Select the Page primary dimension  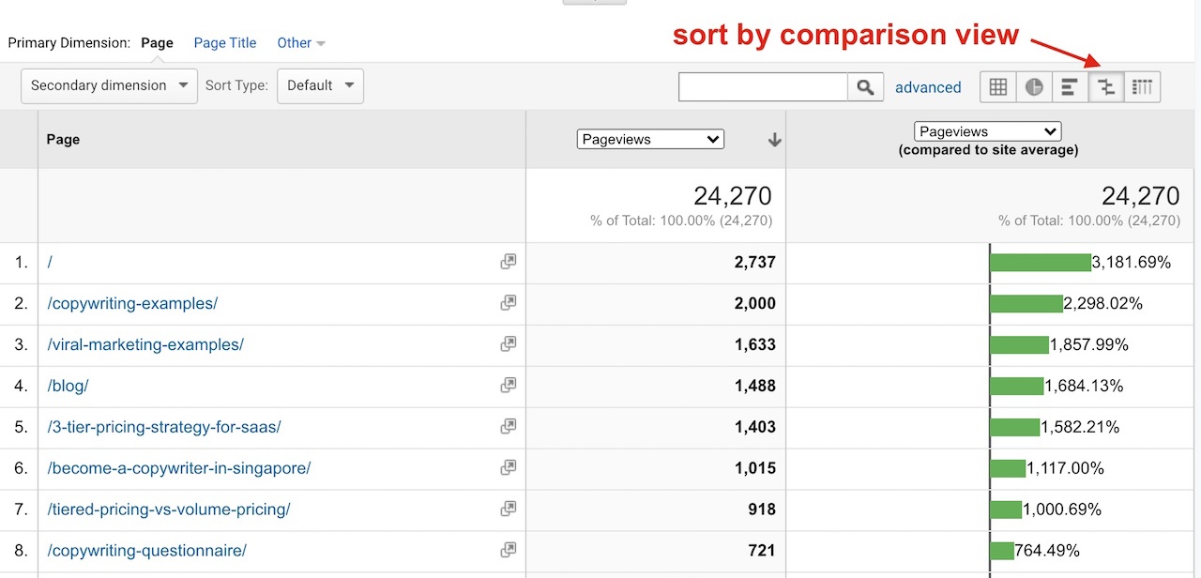pos(157,43)
